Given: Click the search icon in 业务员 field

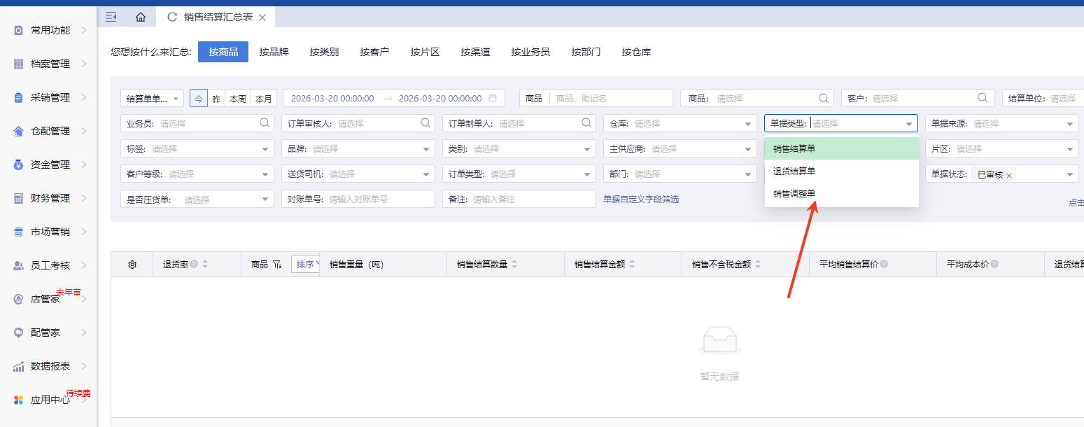Looking at the screenshot, I should click(x=265, y=123).
